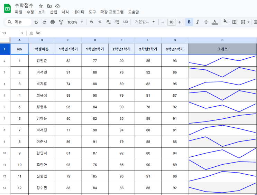Open the zoom 100% dropdown

point(75,22)
